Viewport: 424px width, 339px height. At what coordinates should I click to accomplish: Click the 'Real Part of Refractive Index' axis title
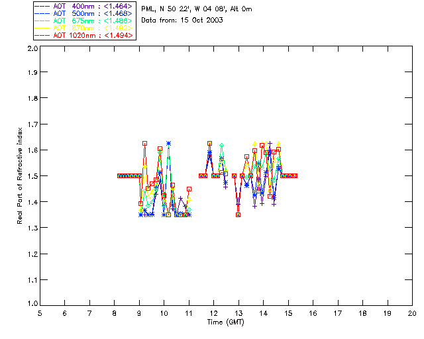point(20,175)
